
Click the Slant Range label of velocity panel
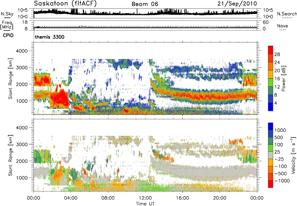[10, 155]
